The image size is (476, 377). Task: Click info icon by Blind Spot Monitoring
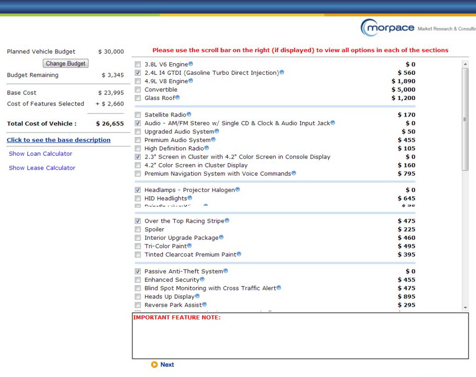pyautogui.click(x=279, y=288)
